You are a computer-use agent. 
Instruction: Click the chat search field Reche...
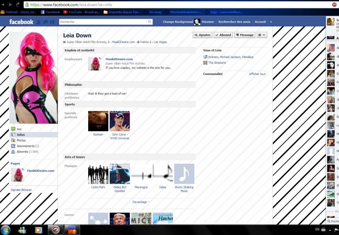[333, 221]
